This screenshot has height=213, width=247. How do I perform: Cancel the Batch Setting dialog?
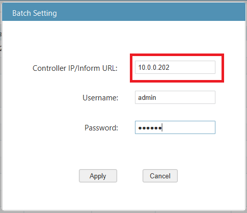pyautogui.click(x=160, y=176)
